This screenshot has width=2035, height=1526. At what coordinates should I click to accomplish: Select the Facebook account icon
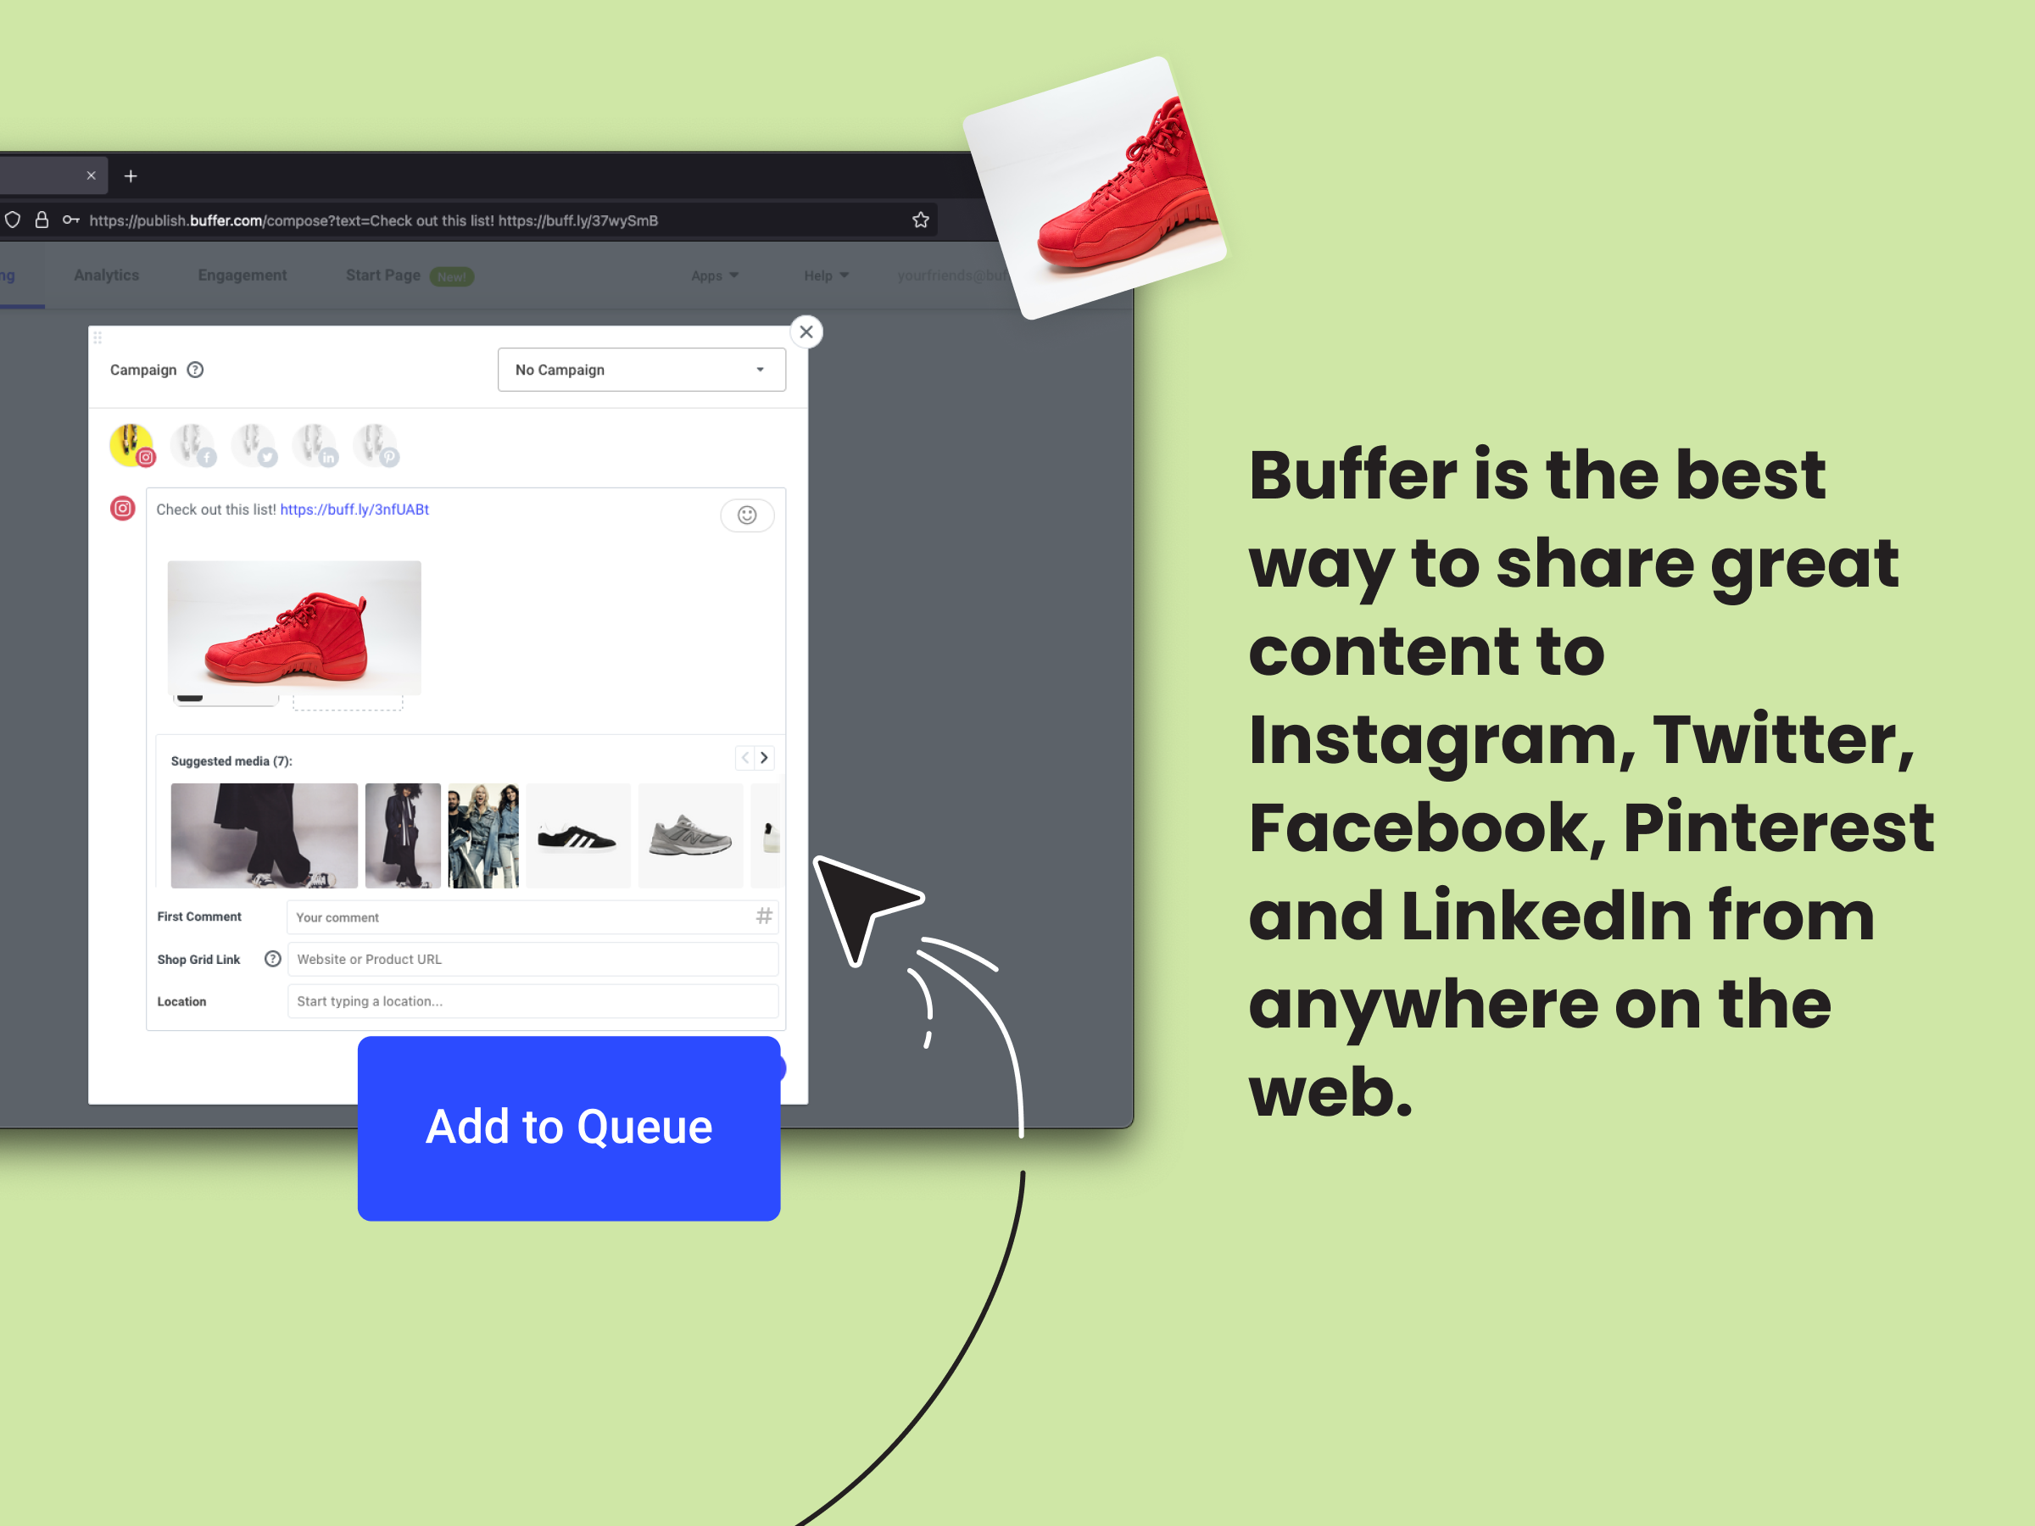pyautogui.click(x=192, y=446)
